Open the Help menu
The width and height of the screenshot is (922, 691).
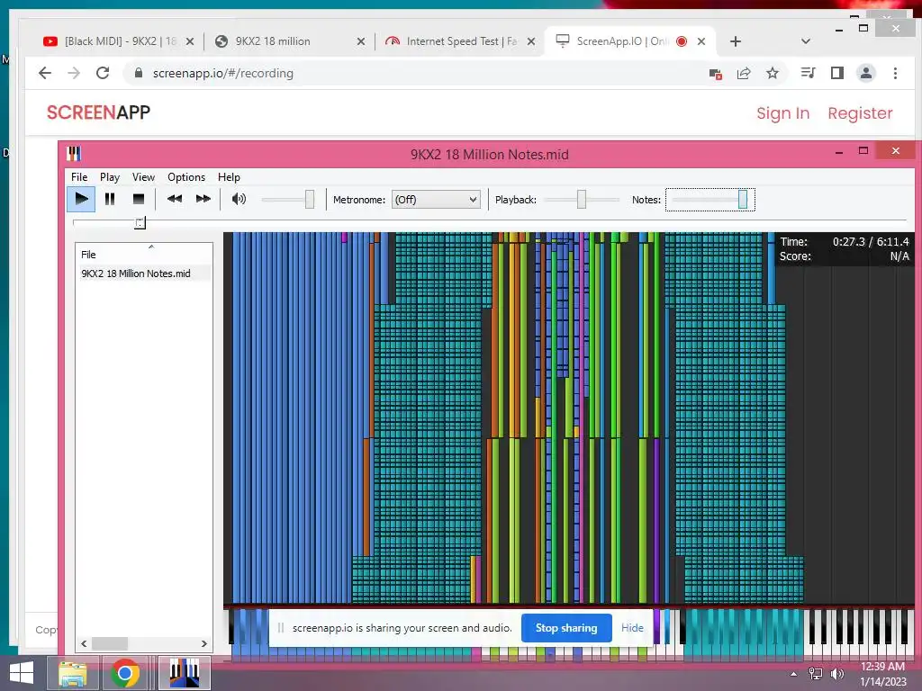(x=229, y=177)
